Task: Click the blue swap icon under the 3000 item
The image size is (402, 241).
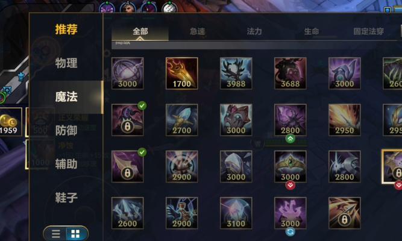Action: tap(291, 232)
